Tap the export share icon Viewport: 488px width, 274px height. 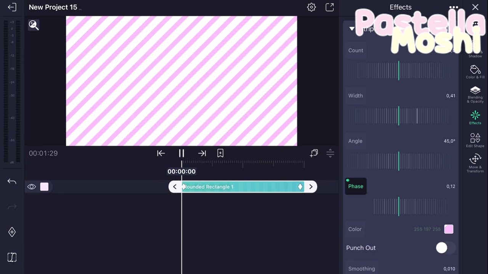click(330, 7)
